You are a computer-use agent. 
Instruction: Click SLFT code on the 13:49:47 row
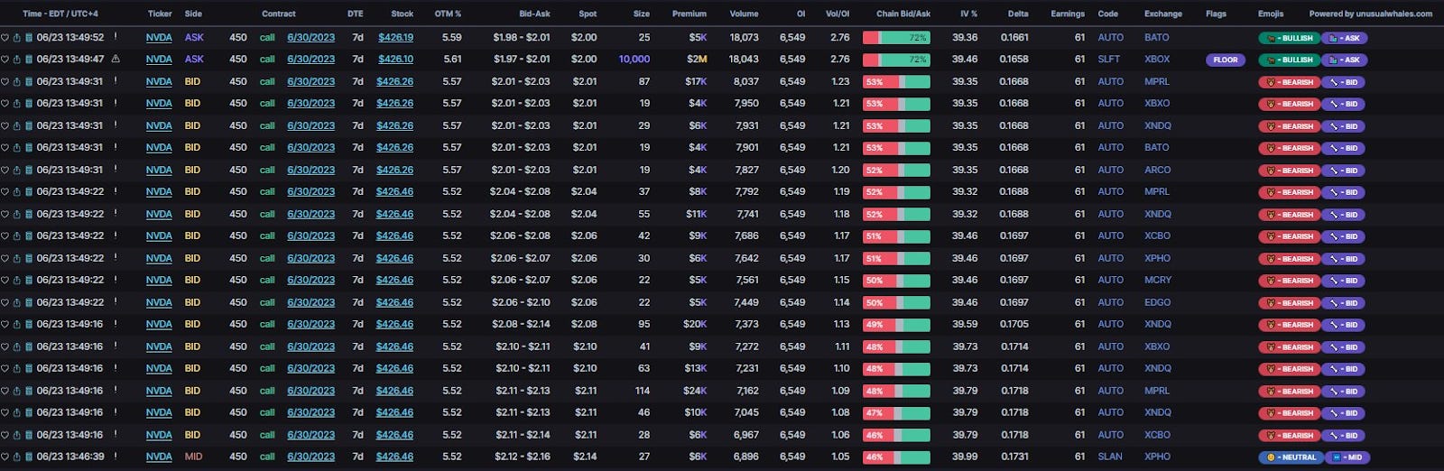click(1109, 60)
